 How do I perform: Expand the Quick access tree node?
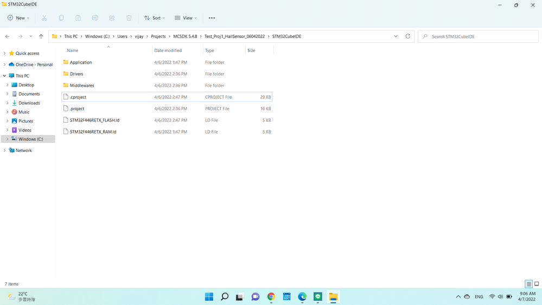[x=4, y=53]
